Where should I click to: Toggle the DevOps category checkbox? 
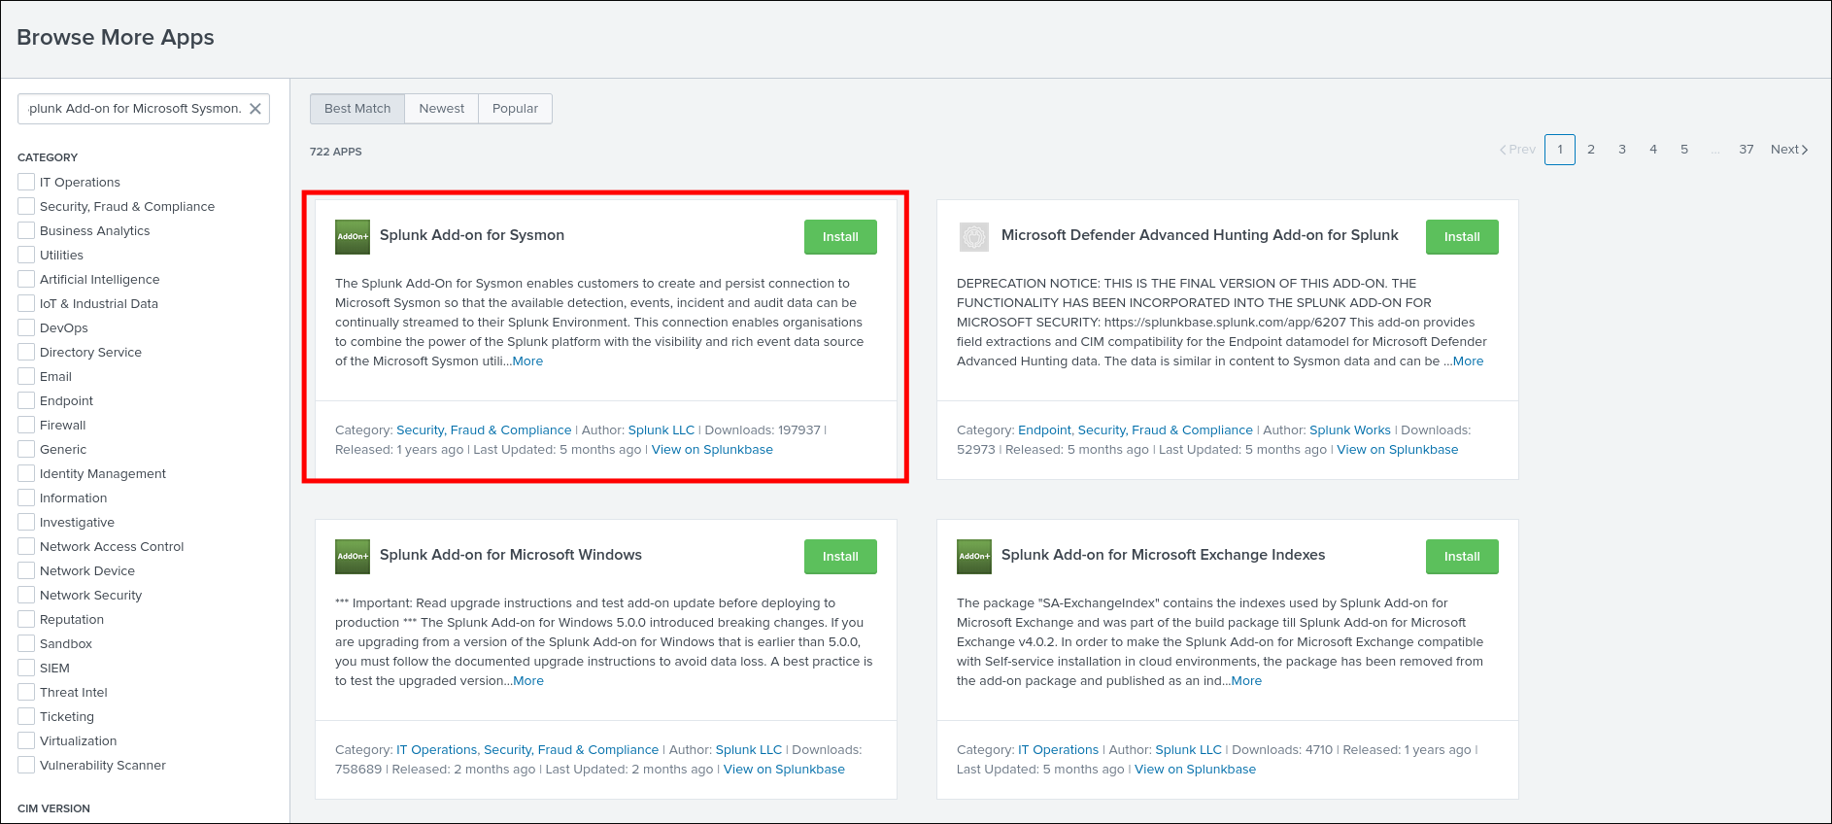[x=26, y=327]
